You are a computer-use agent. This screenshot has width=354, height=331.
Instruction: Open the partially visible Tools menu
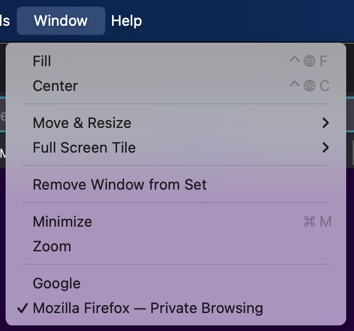coord(5,21)
